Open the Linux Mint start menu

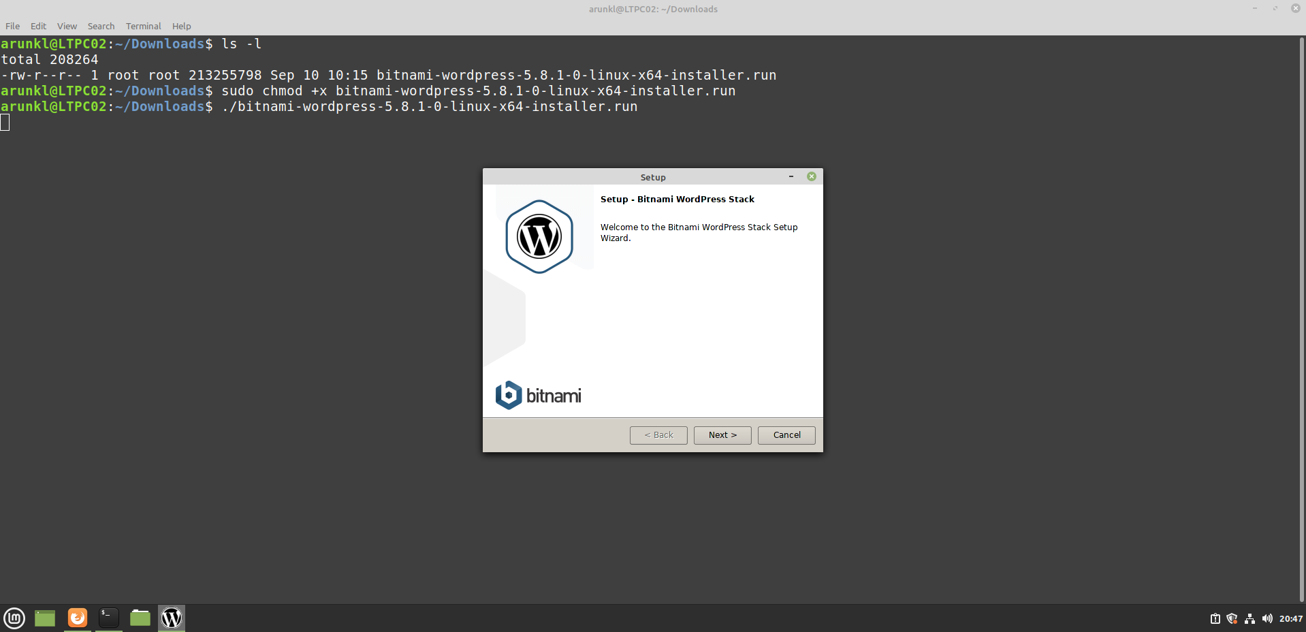click(x=14, y=618)
